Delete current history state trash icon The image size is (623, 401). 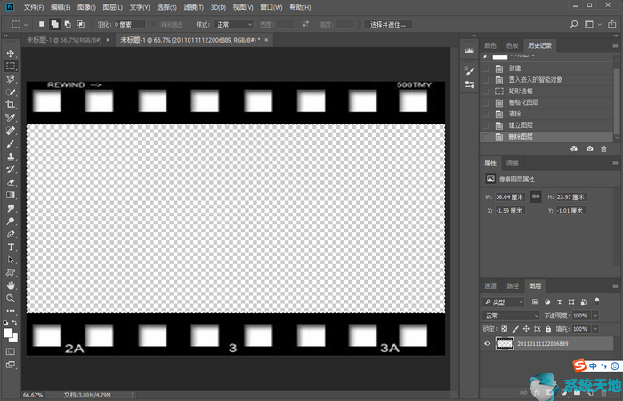pyautogui.click(x=603, y=148)
